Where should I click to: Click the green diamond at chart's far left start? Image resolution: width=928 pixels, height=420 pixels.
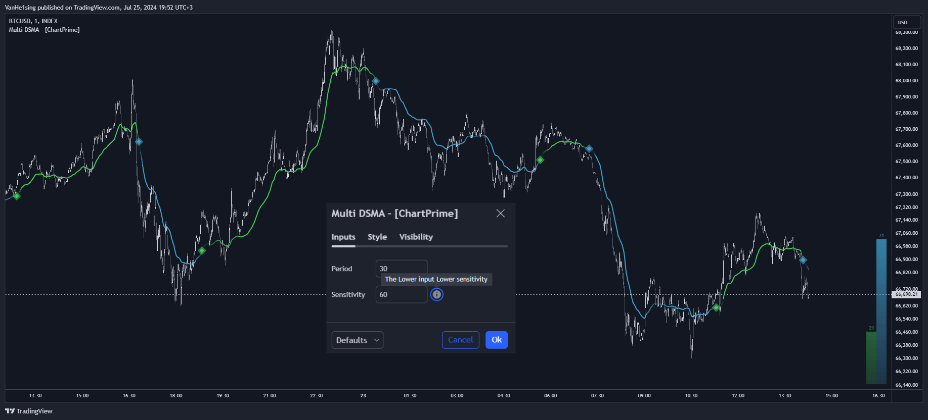[x=17, y=196]
